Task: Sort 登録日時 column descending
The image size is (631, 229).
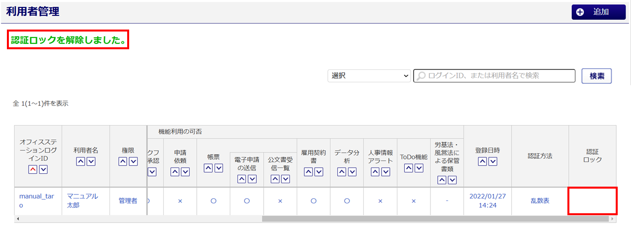Action: pos(492,162)
